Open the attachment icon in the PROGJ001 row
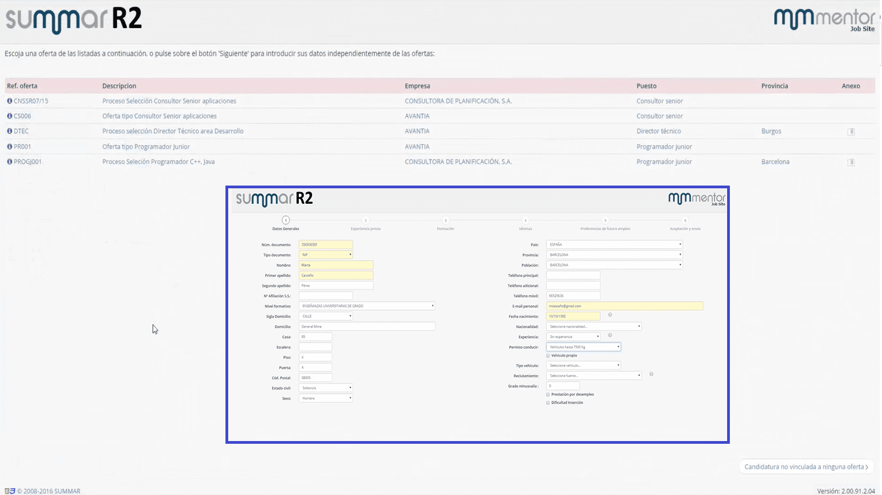 (x=851, y=162)
